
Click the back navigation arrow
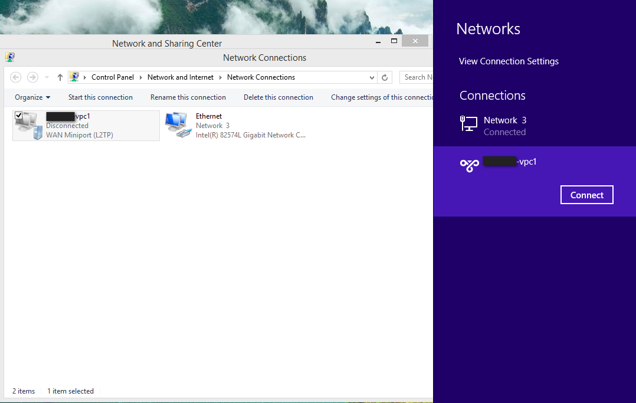click(15, 77)
